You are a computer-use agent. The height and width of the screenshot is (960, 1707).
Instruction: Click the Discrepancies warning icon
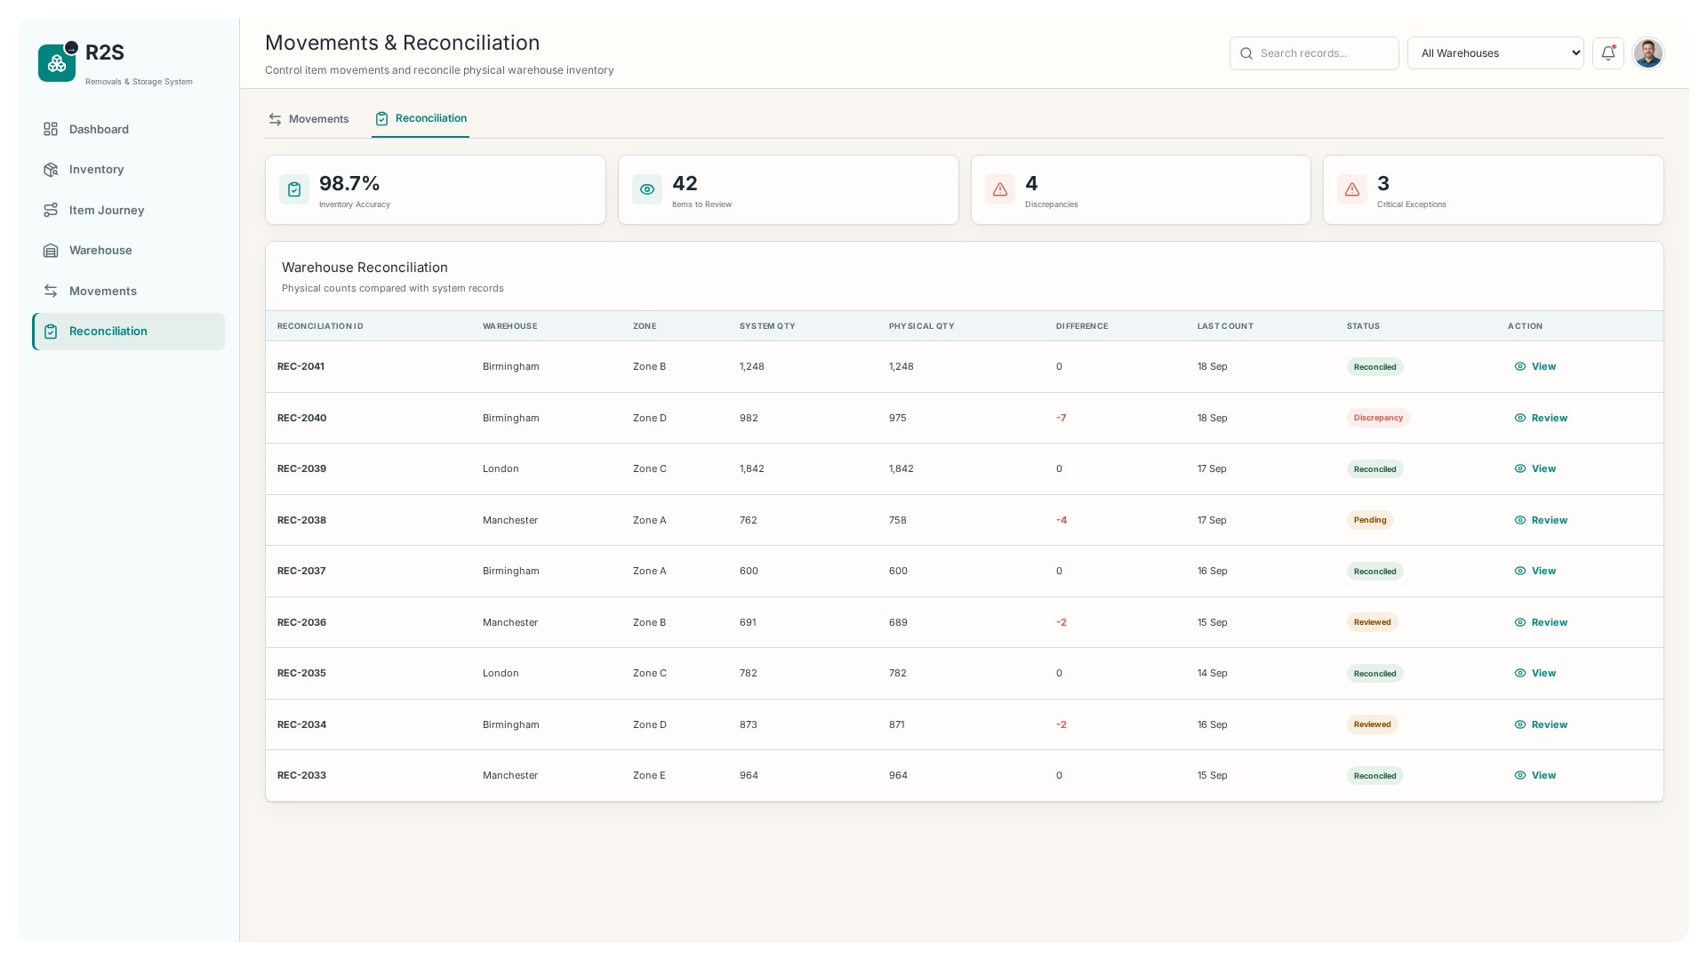(x=1000, y=189)
